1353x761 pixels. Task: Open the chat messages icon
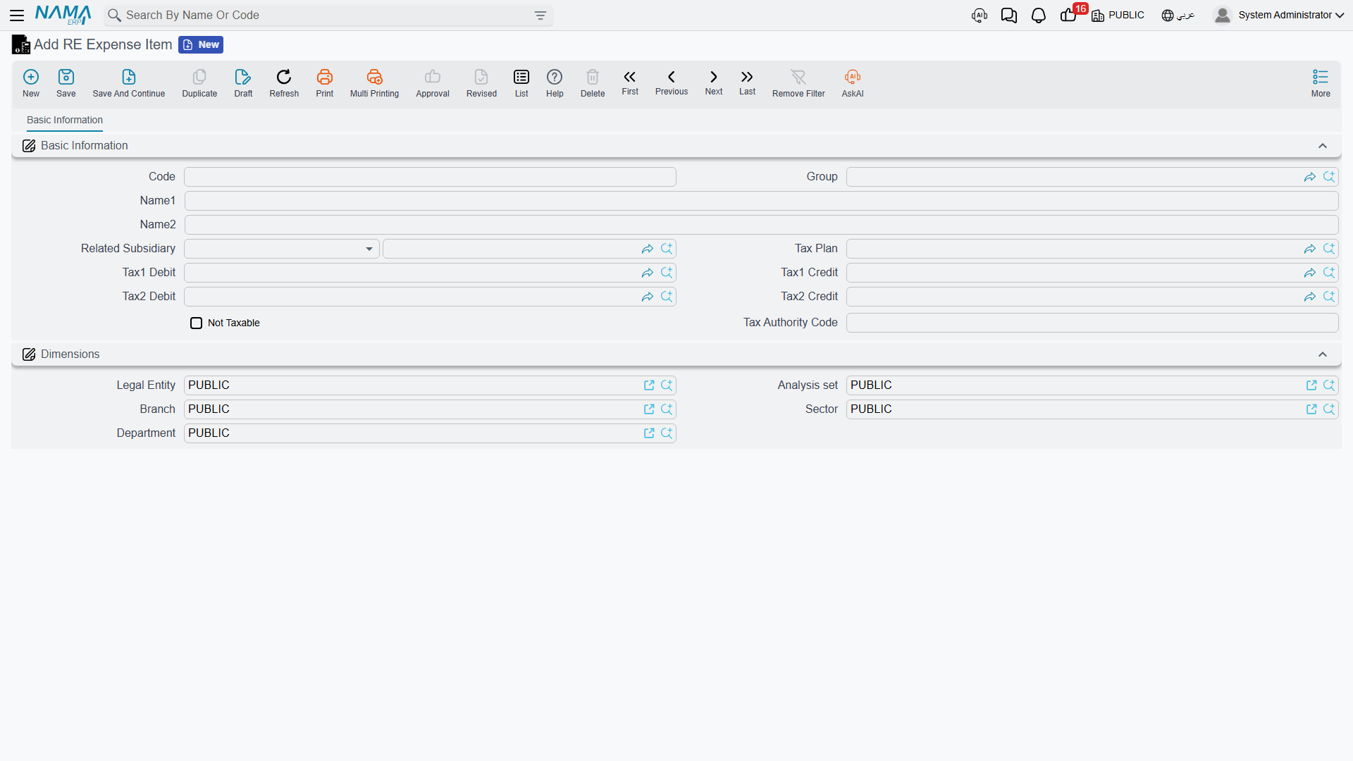coord(1009,16)
